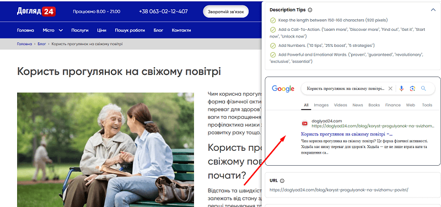Select the Web tab in Google preview

[x=410, y=105]
